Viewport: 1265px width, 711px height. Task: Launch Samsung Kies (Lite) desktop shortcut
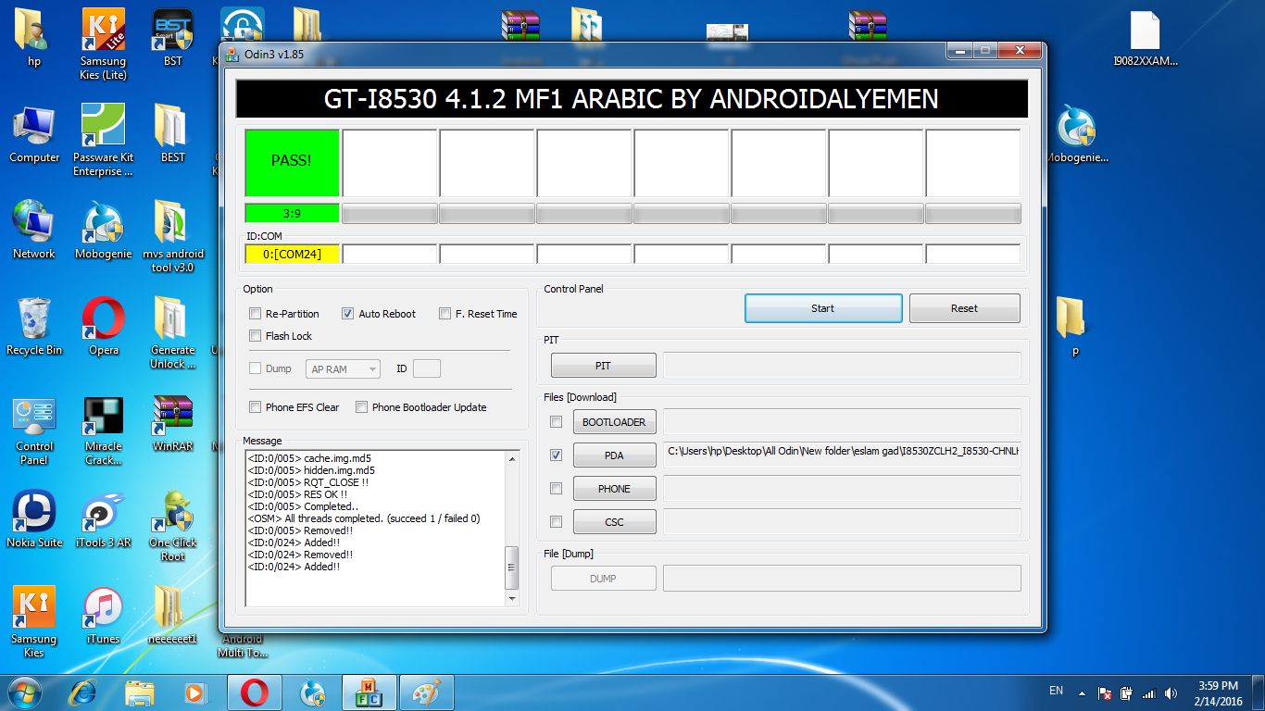[103, 44]
